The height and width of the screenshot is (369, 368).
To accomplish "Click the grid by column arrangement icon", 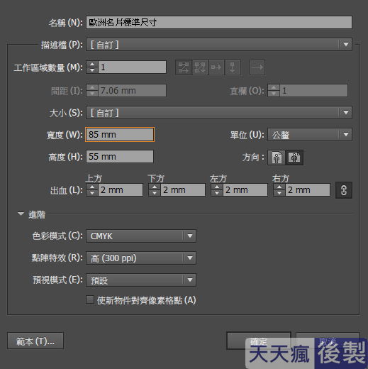I will pyautogui.click(x=200, y=67).
